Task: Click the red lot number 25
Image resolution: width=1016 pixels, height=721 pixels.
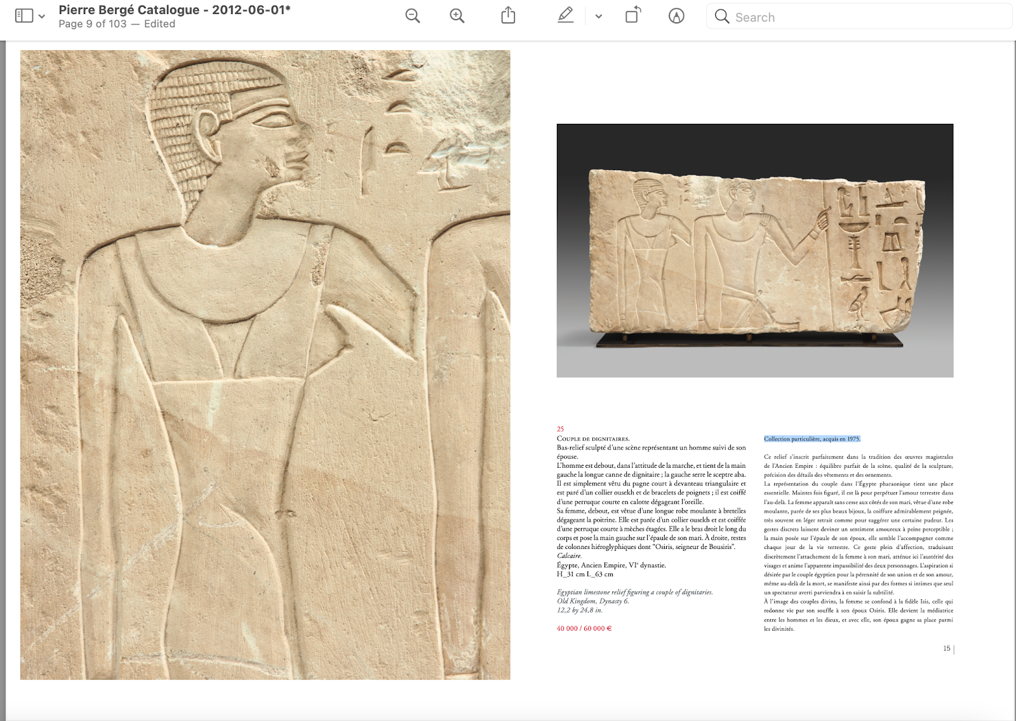Action: [x=560, y=429]
